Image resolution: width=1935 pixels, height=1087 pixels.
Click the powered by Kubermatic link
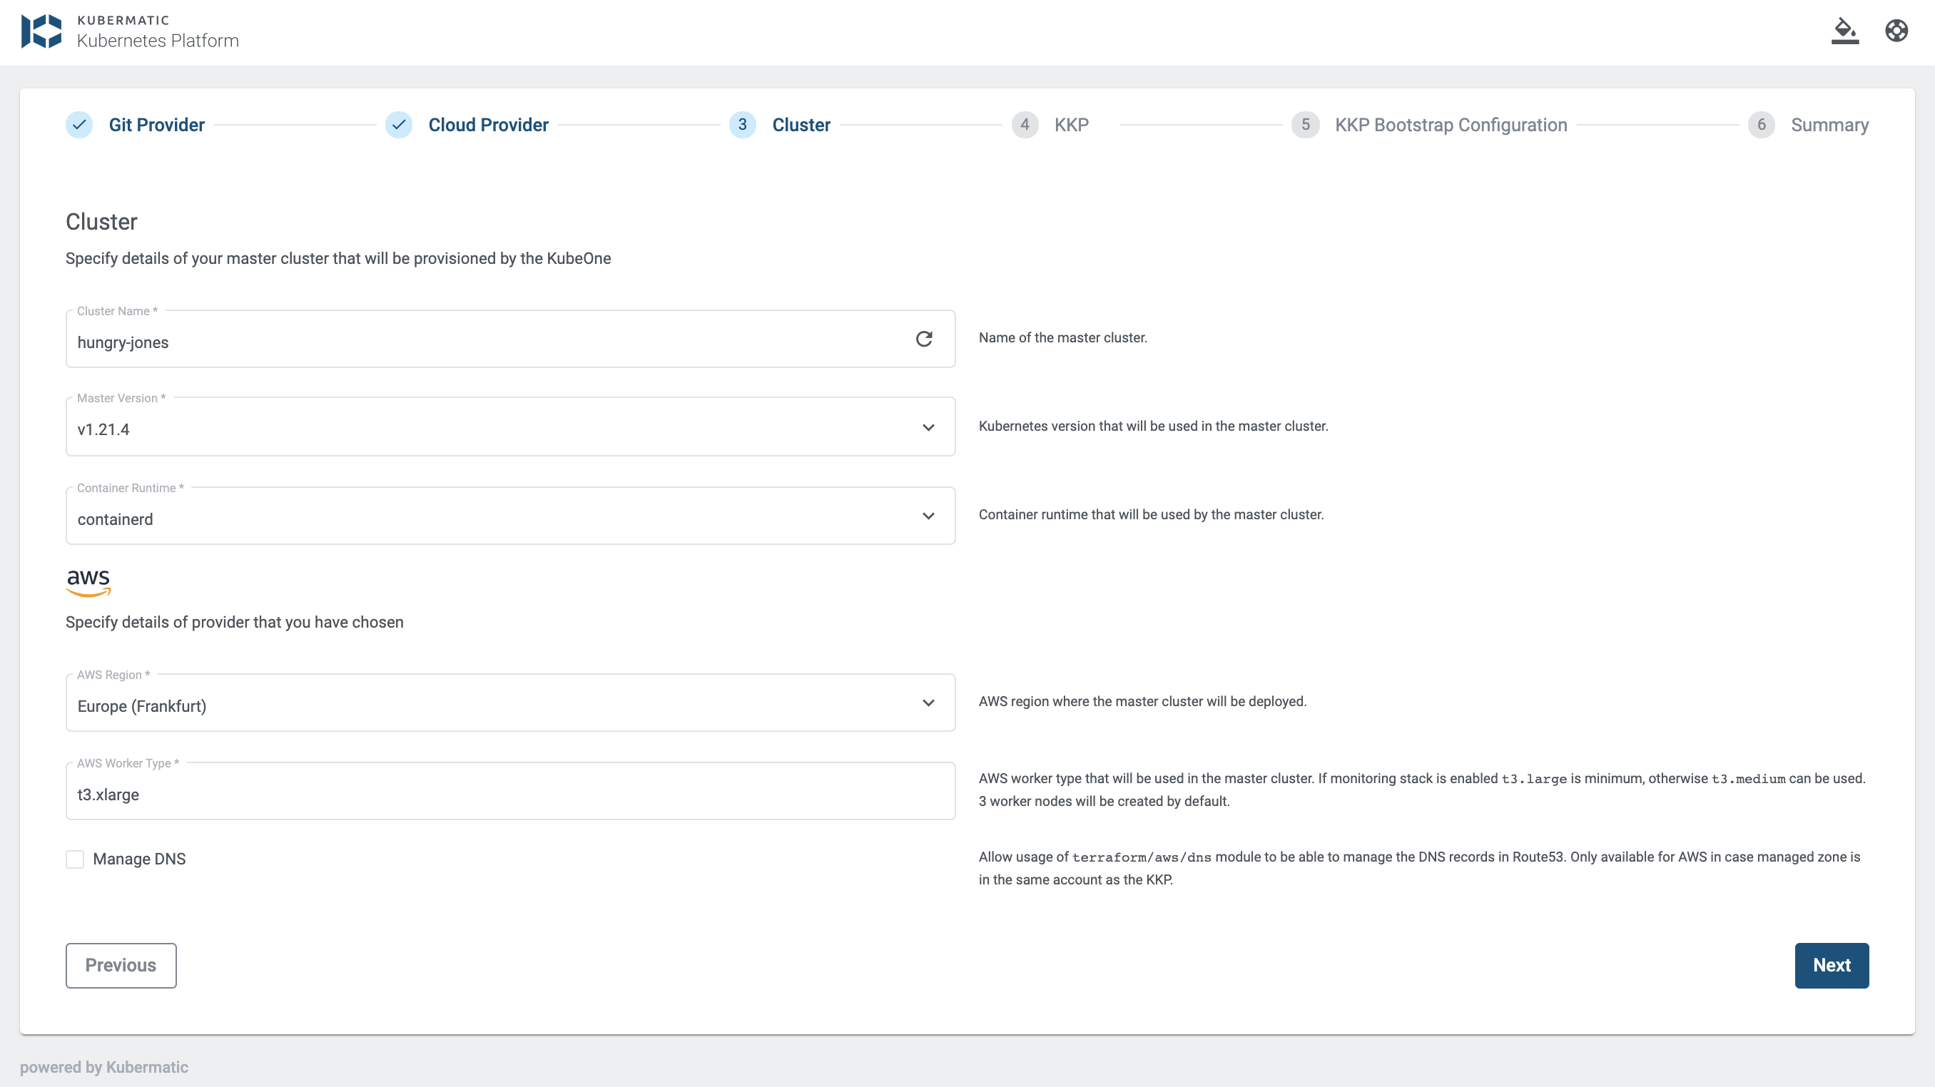[104, 1067]
